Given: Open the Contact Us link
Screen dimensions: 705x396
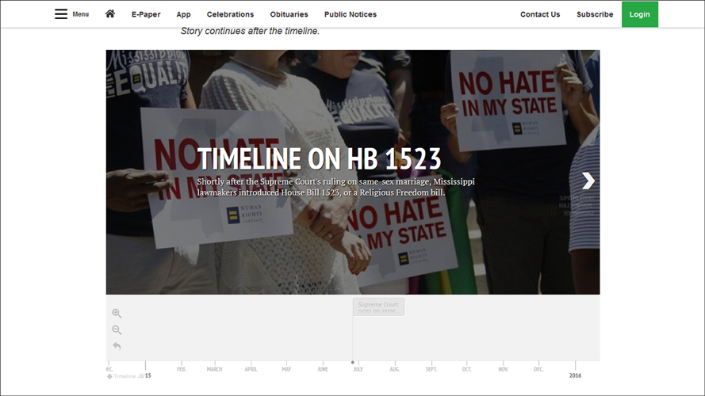Looking at the screenshot, I should (x=540, y=14).
